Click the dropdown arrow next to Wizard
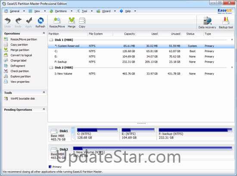 [115, 11]
